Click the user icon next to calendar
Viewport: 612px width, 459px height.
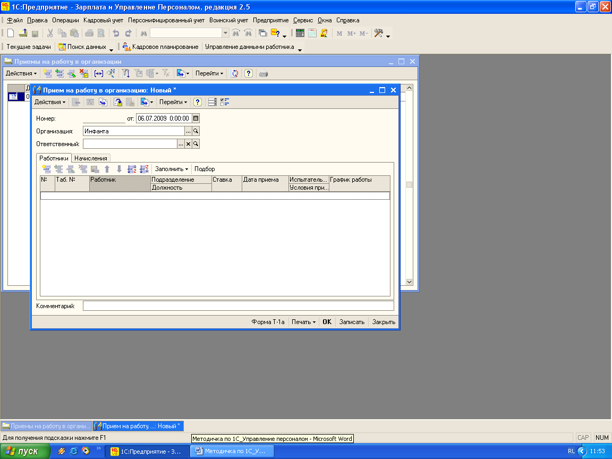click(x=324, y=33)
